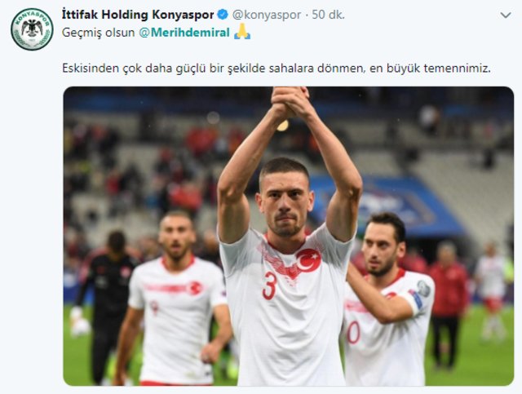The image size is (522, 394).
Task: Open the @Merihdemiral mention link
Action: pyautogui.click(x=184, y=33)
